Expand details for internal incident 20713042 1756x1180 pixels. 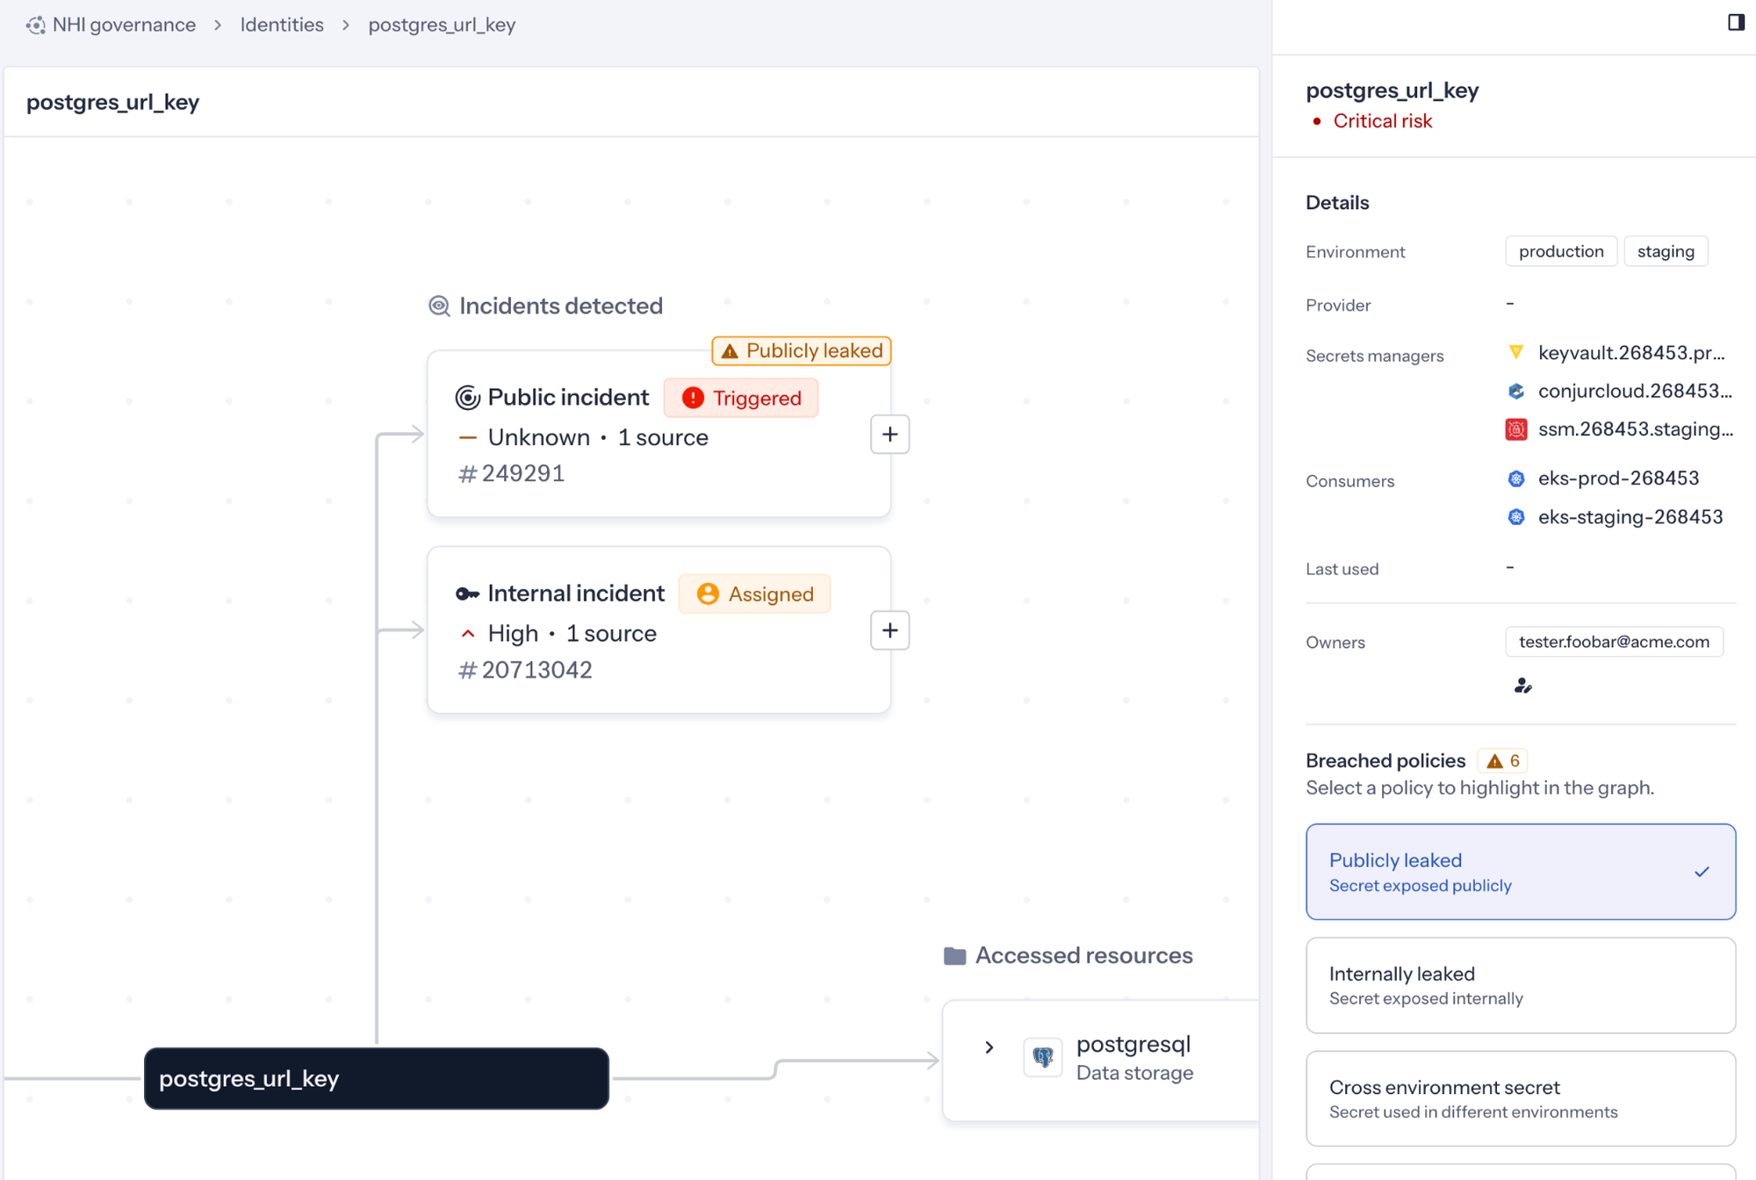pyautogui.click(x=889, y=630)
